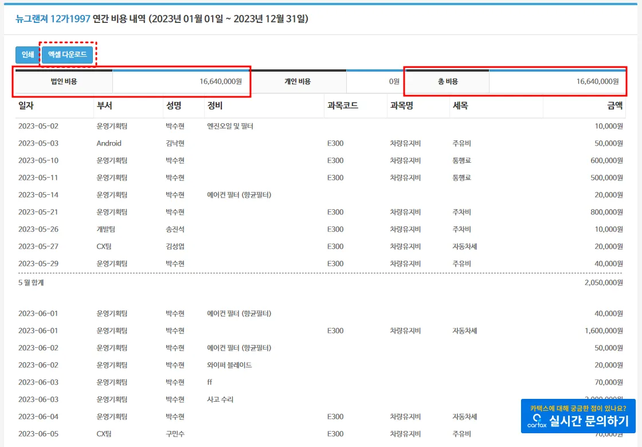Select the 와이퍼 블레이드 maintenance entry

pyautogui.click(x=229, y=365)
